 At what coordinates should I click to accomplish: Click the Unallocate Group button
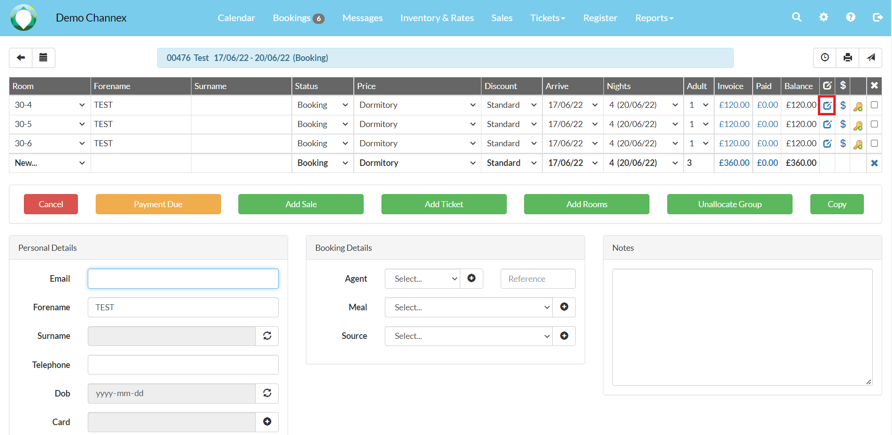[x=730, y=204]
